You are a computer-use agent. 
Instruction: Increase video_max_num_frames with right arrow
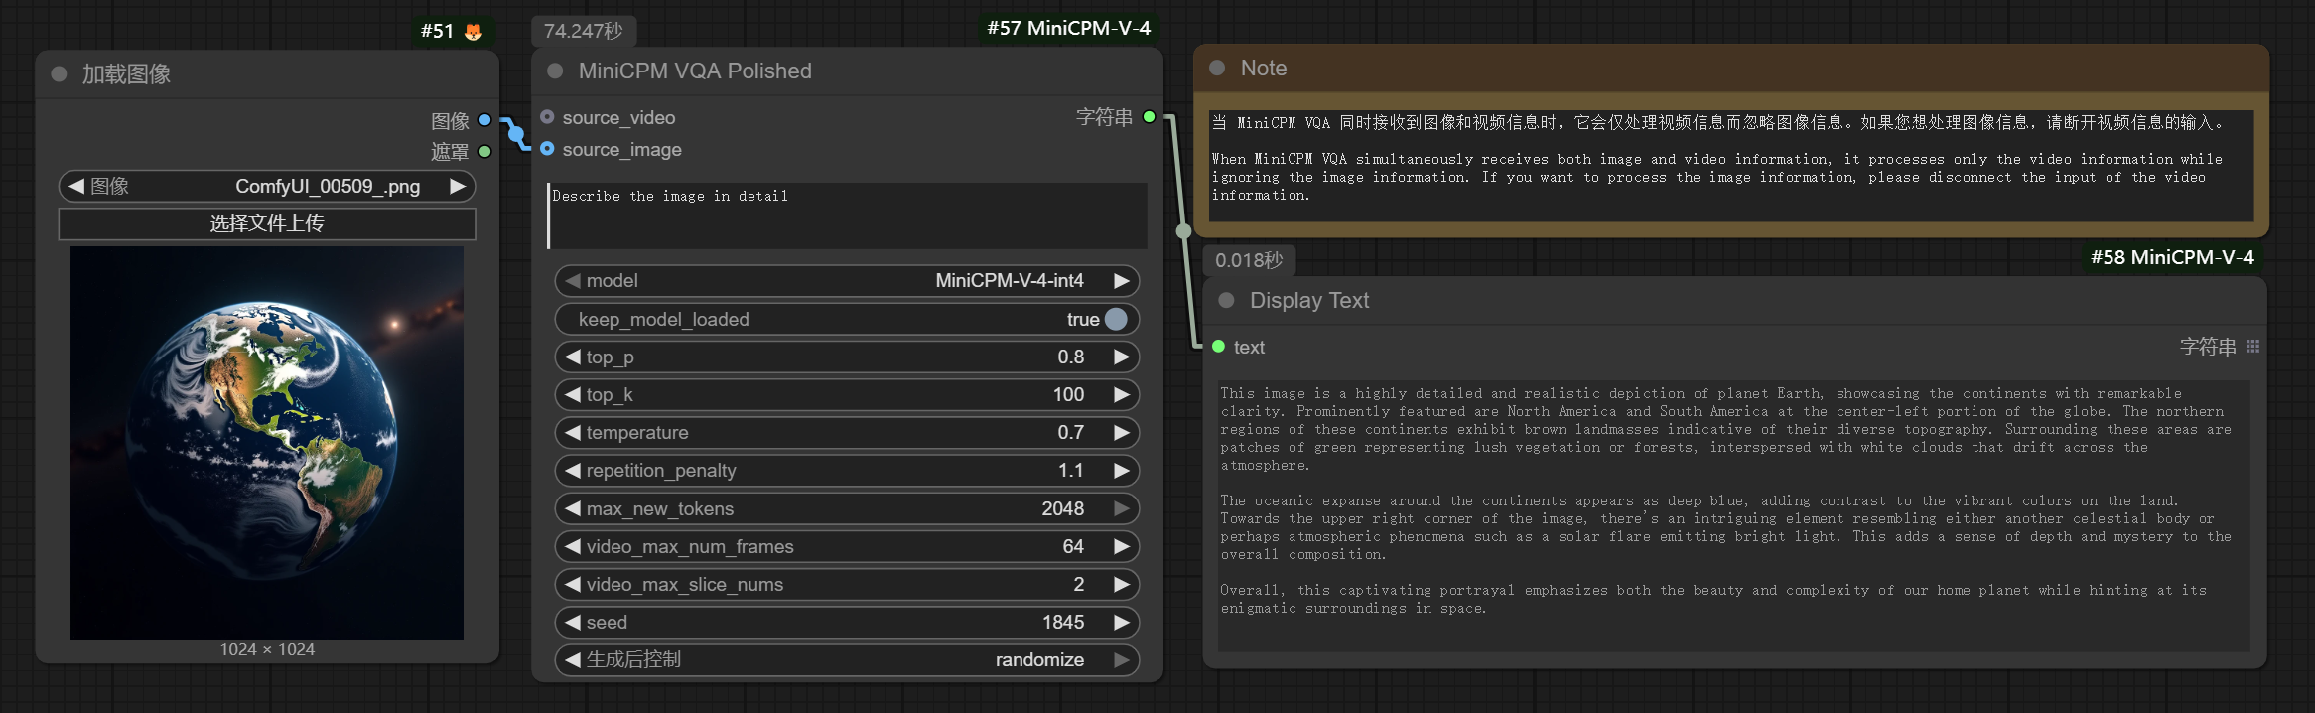point(1122,546)
